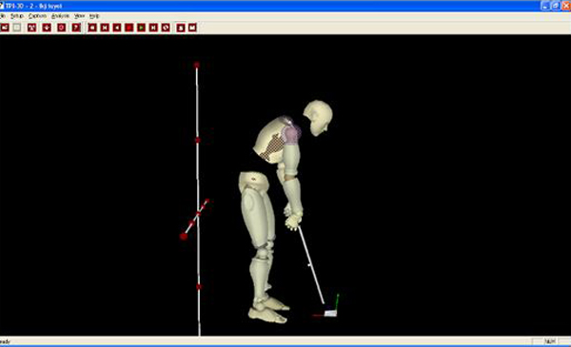571x347 pixels.
Task: Click the 'S' toolbar icon
Action: click(181, 28)
